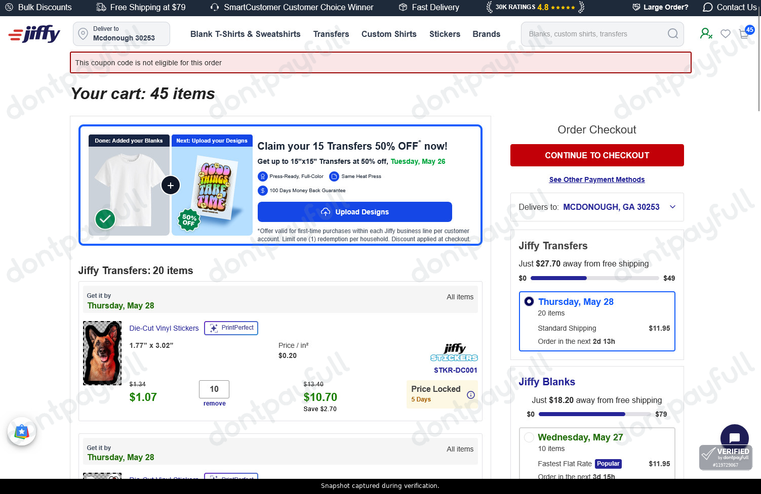Click the Price Locked 5 Days box
The width and height of the screenshot is (761, 494).
click(443, 394)
